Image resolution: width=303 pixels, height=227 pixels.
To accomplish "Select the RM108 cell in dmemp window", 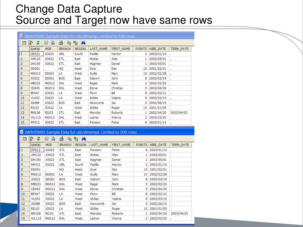I will (x=36, y=113).
